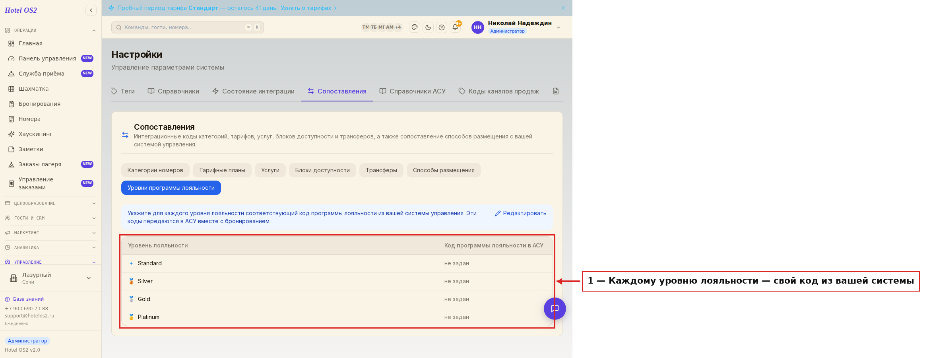Open База знаний link
This screenshot has width=929, height=358.
[24, 299]
